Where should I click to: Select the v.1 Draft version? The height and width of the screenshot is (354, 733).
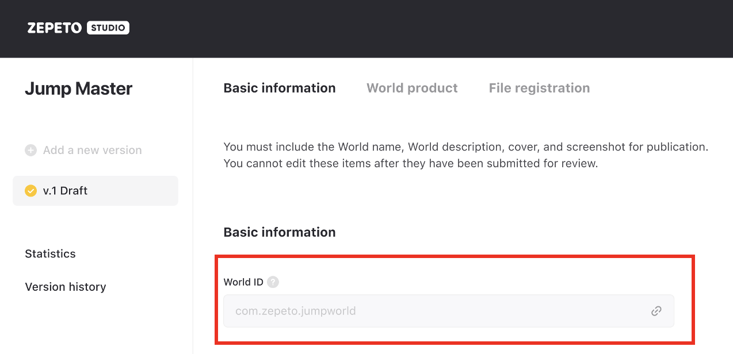point(96,191)
